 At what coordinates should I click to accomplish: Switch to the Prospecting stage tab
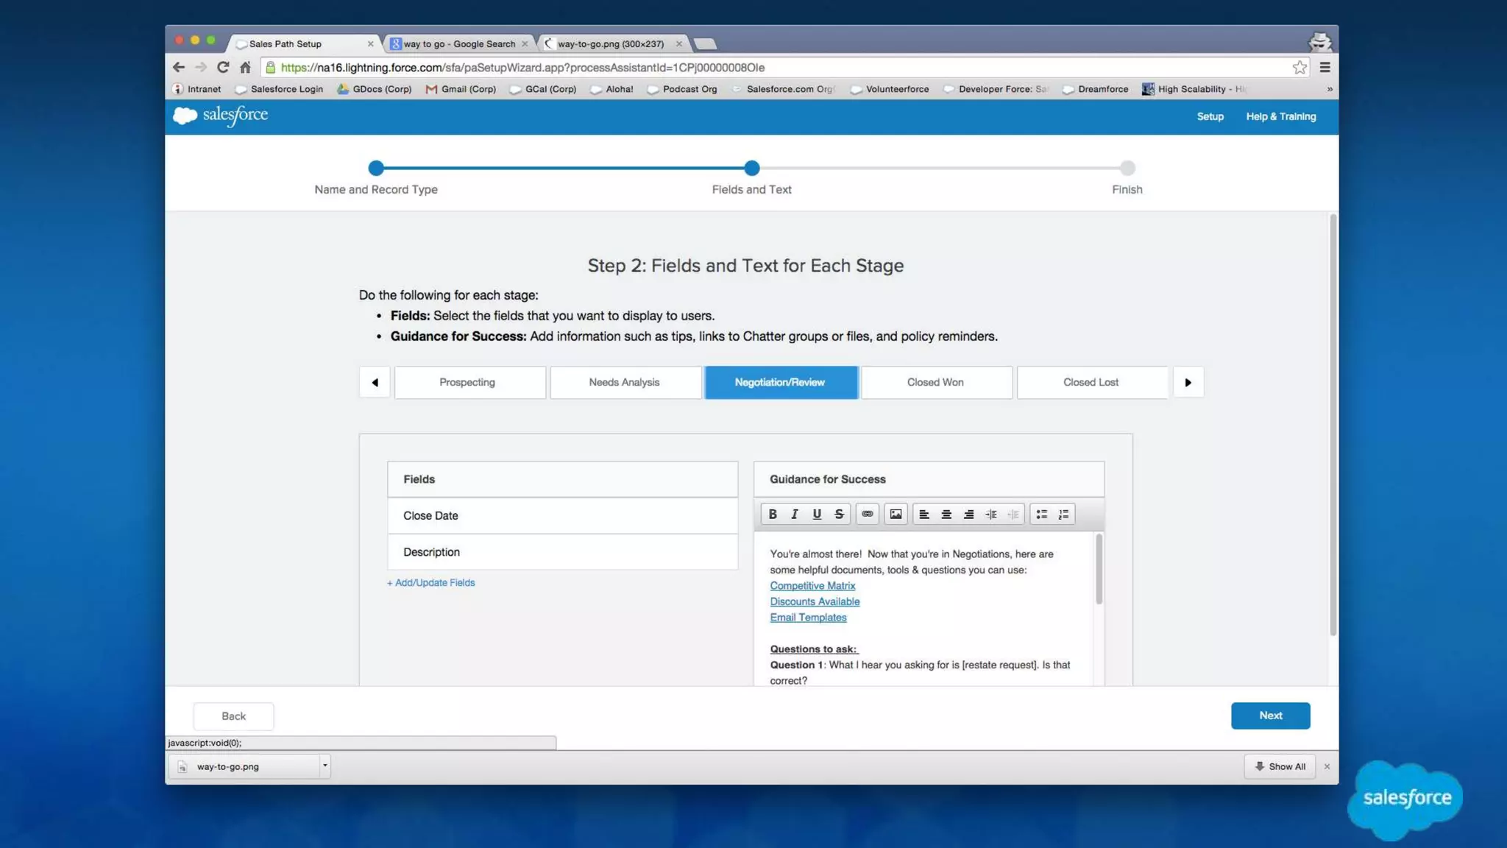pyautogui.click(x=468, y=383)
